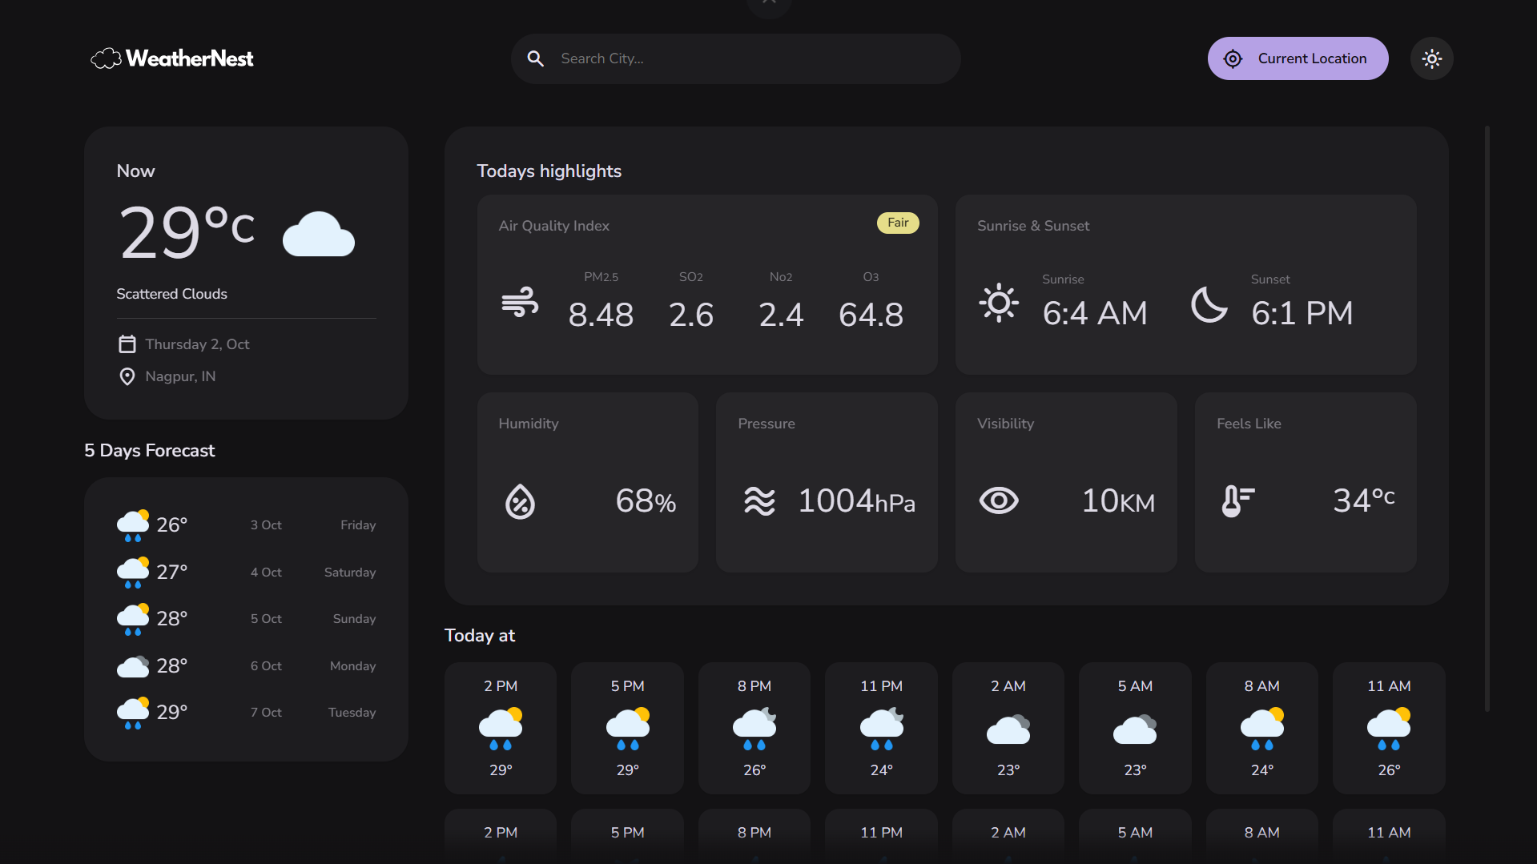
Task: Click the Fair air quality badge
Action: pos(897,223)
